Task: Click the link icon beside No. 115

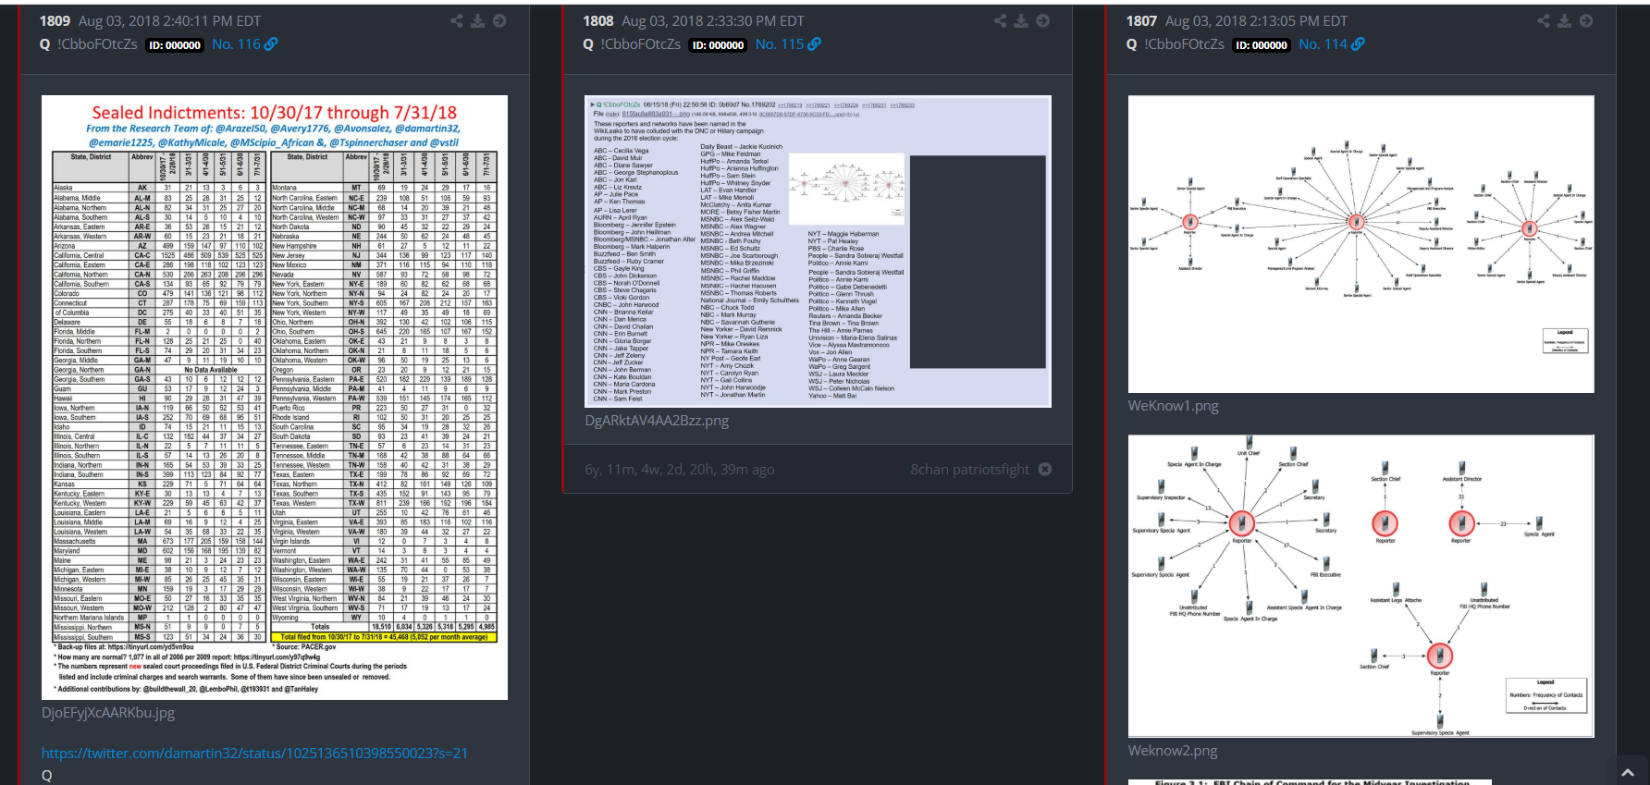Action: (814, 44)
